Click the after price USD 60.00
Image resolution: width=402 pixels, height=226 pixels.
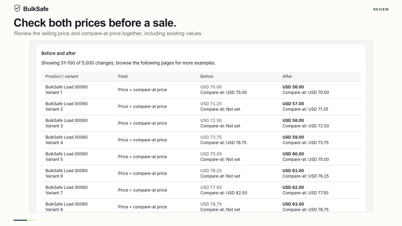tap(293, 154)
